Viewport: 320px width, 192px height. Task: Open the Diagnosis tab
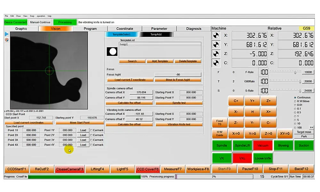(x=194, y=29)
